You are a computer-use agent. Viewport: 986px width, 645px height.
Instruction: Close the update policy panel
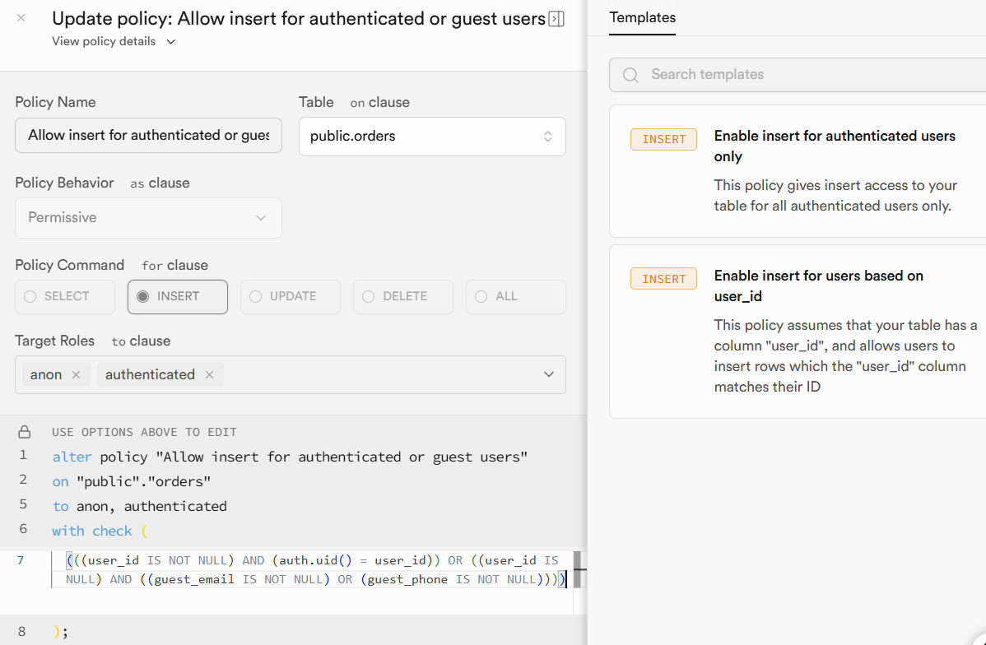point(21,18)
